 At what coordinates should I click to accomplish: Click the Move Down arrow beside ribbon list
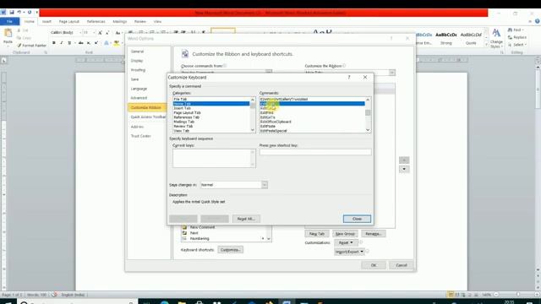coord(404,169)
